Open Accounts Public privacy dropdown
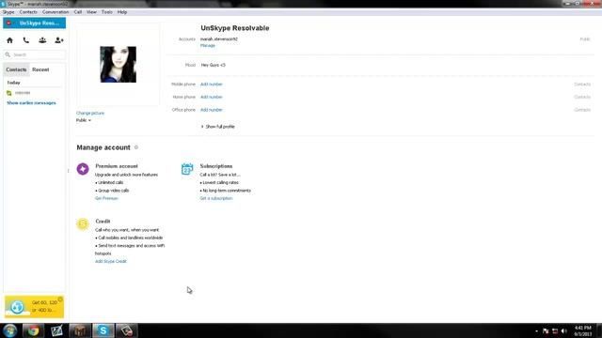Image resolution: width=602 pixels, height=338 pixels. coord(585,39)
